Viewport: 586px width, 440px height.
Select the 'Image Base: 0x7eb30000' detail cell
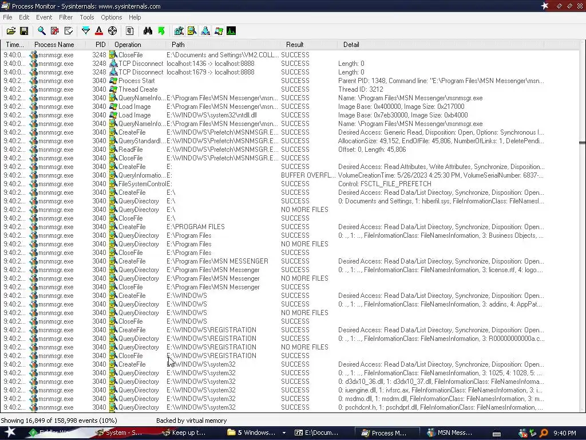(x=403, y=115)
